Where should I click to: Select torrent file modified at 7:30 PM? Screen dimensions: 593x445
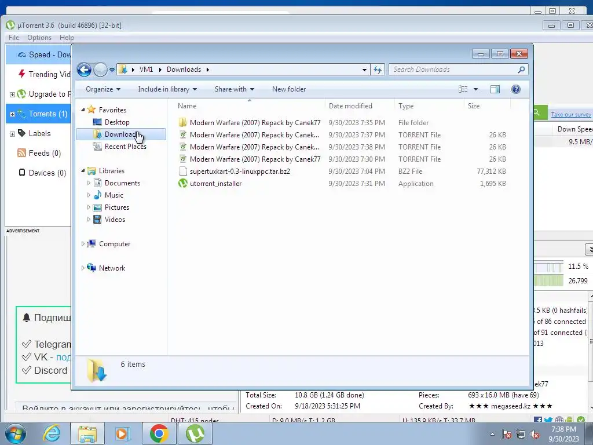click(x=342, y=159)
